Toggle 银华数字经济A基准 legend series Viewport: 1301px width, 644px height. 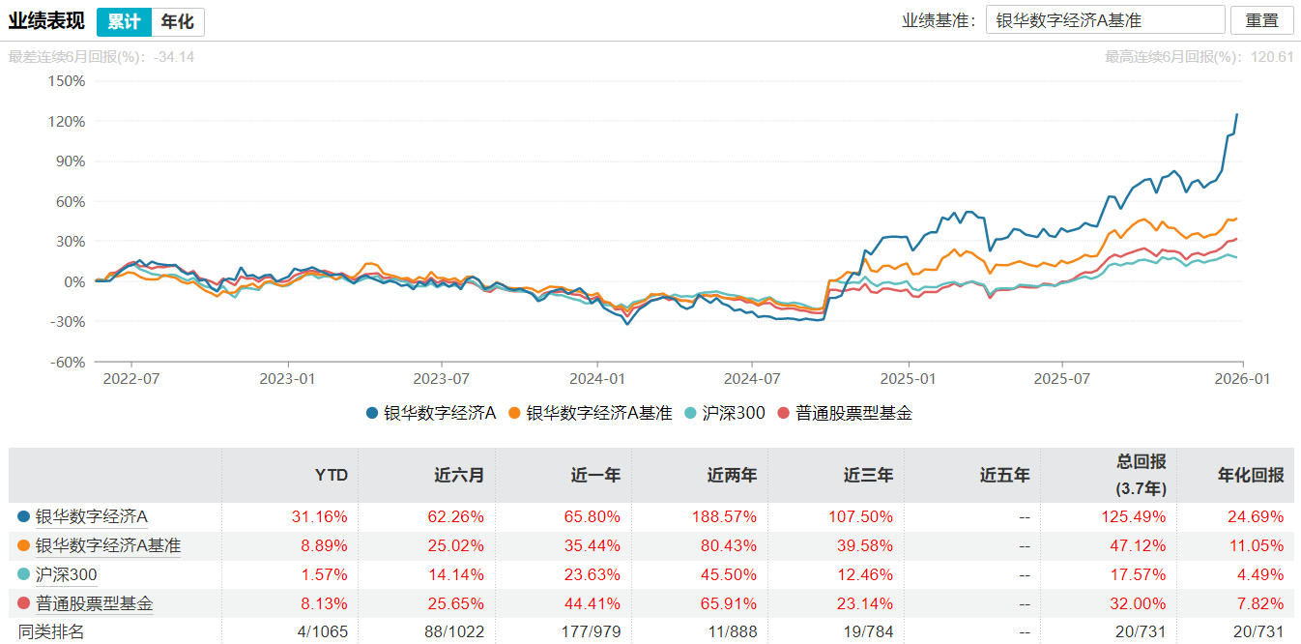[x=591, y=413]
